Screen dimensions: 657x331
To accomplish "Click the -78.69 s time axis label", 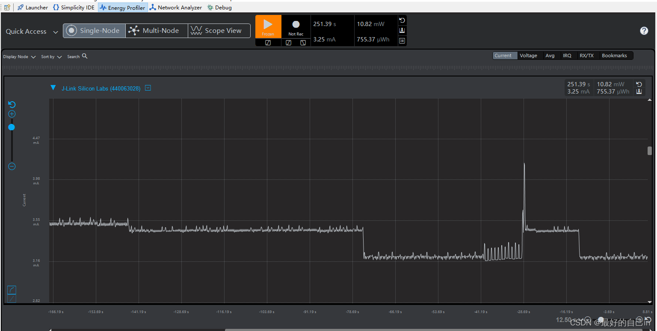I will 352,312.
